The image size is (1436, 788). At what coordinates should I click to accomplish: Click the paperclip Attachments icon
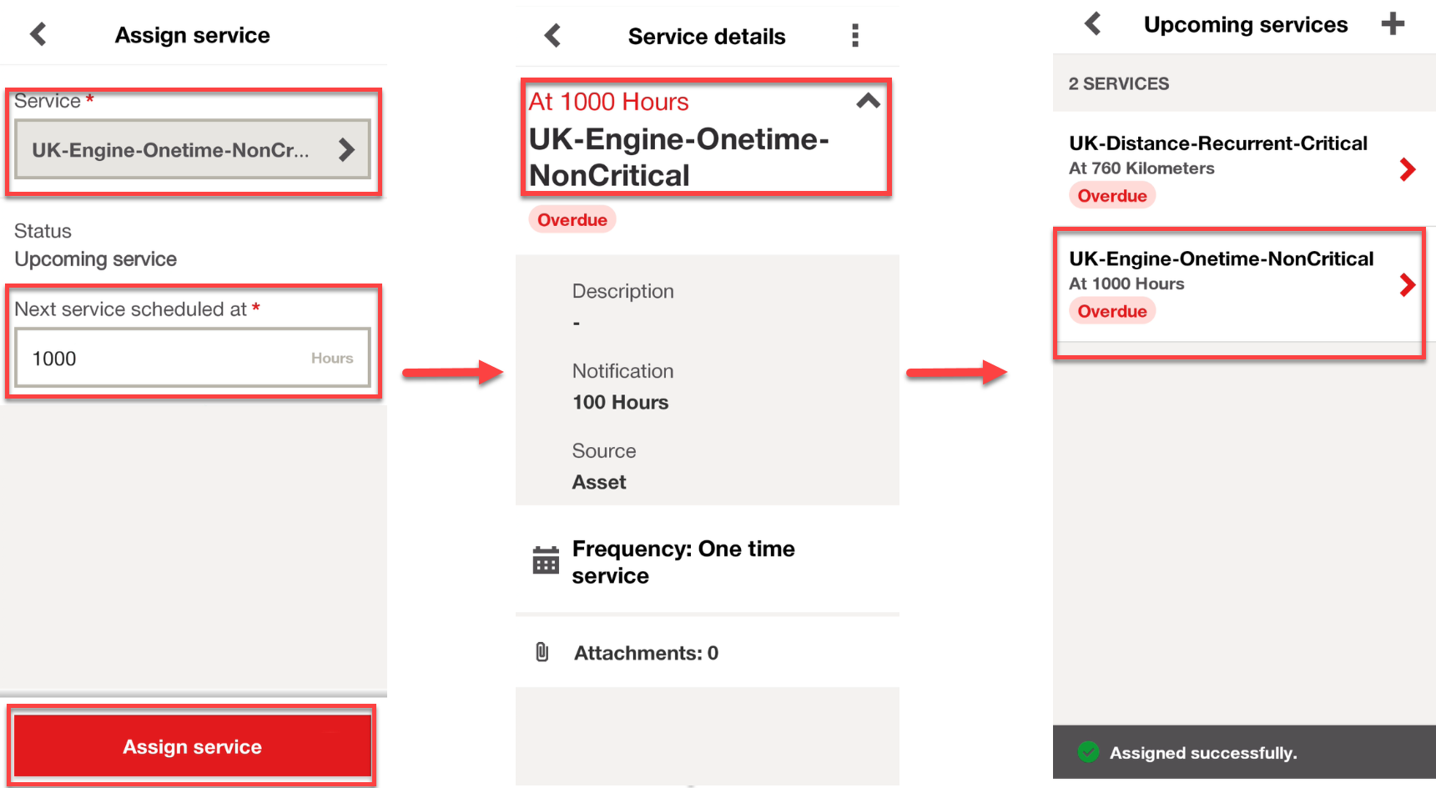pyautogui.click(x=542, y=652)
